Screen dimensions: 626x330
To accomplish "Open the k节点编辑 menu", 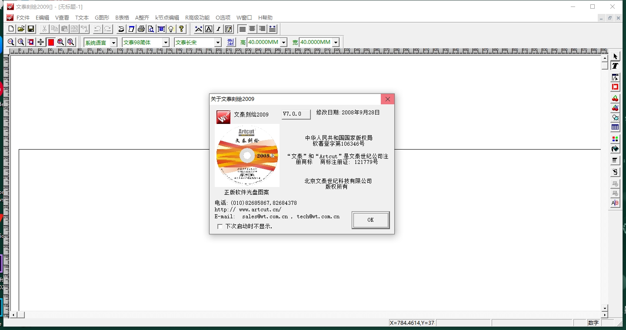I will pyautogui.click(x=167, y=18).
